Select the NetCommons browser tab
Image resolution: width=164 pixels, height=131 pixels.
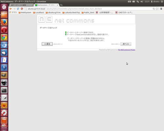47,5
